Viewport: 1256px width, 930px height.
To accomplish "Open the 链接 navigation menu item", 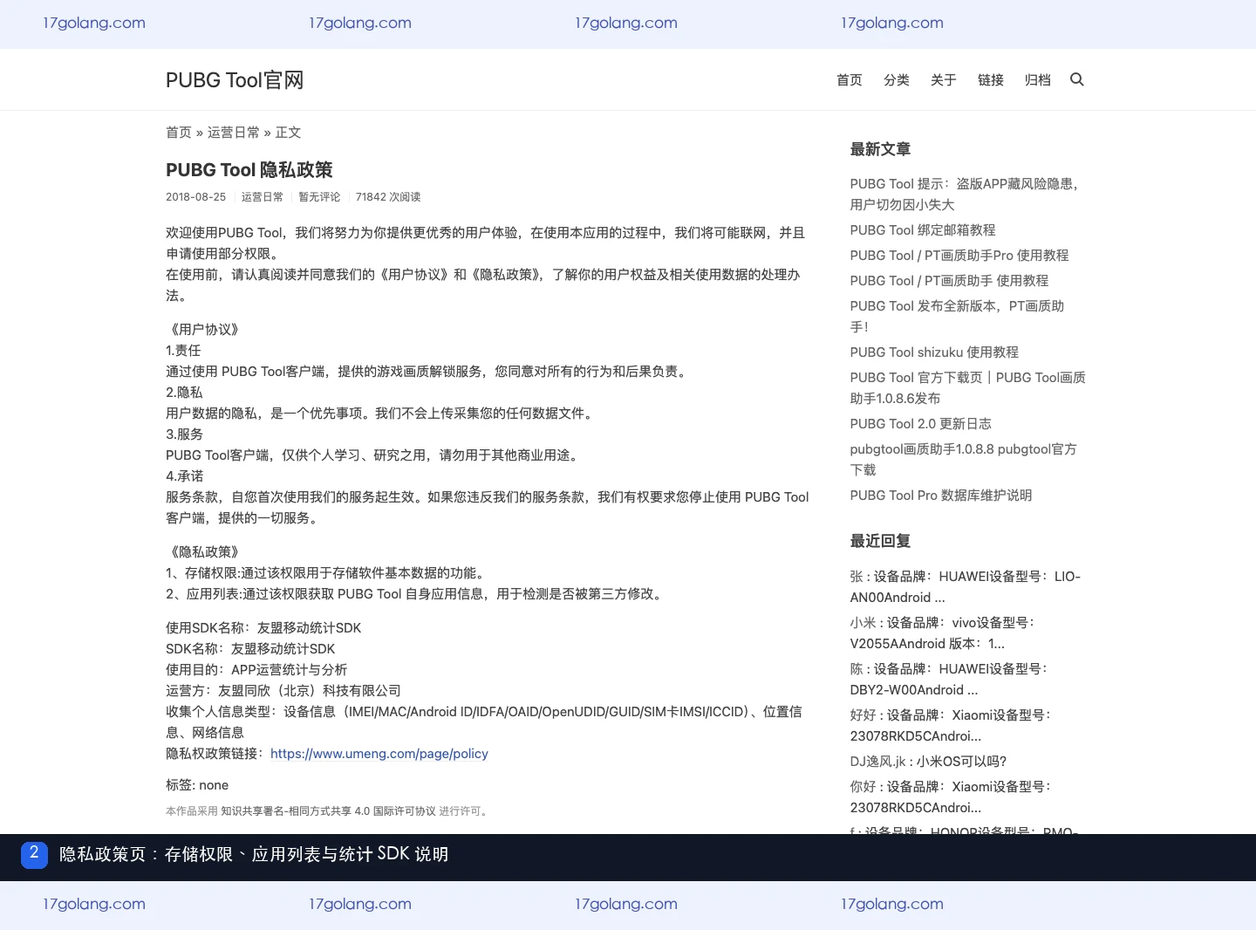I will 990,80.
